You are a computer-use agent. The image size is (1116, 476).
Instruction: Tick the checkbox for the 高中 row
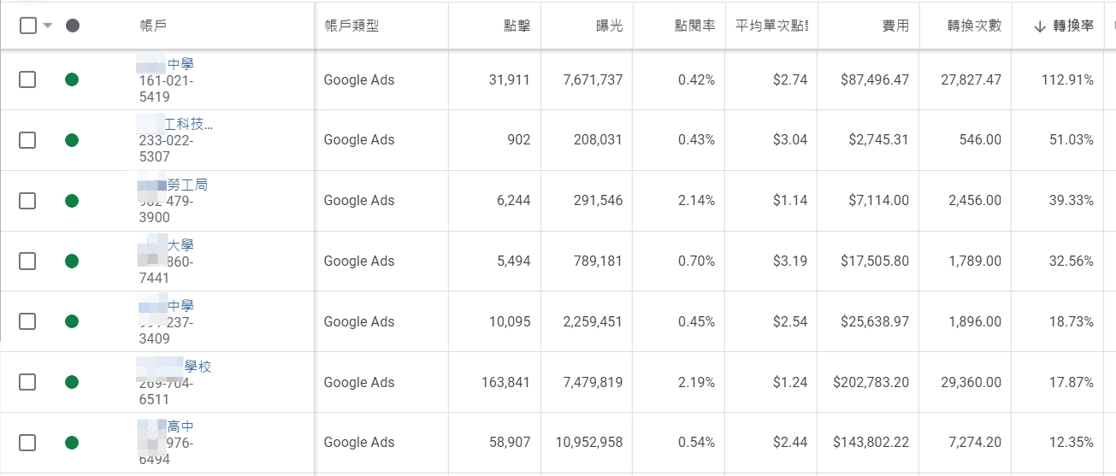point(27,443)
